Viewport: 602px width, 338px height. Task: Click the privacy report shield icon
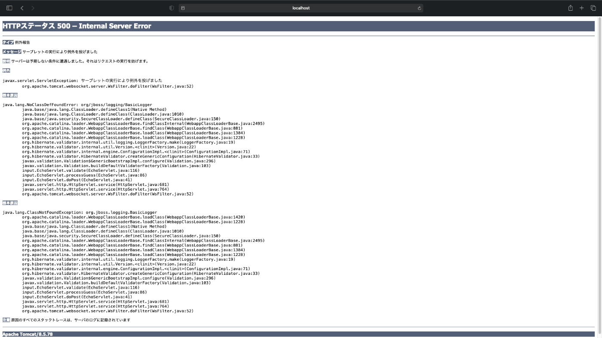pyautogui.click(x=171, y=8)
